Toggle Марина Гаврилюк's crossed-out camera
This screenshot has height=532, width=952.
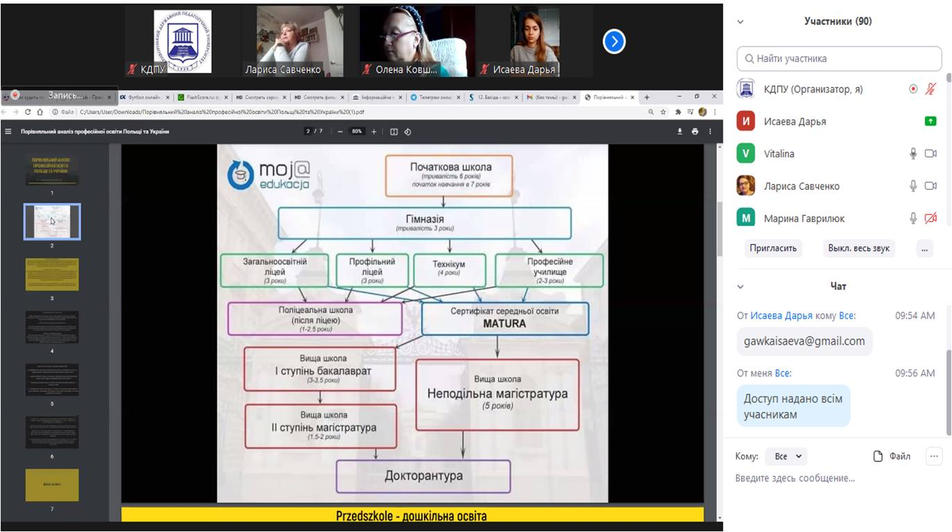(930, 218)
